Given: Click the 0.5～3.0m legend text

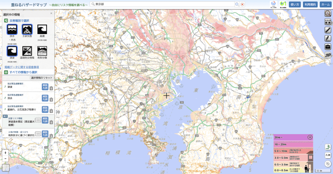Looking at the screenshot, I should pyautogui.click(x=281, y=165).
